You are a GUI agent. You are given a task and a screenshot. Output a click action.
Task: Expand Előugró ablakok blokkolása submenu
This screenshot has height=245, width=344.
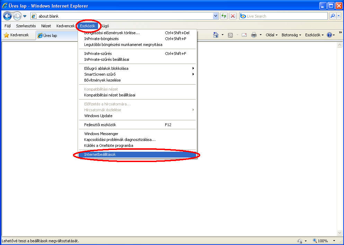pos(138,68)
